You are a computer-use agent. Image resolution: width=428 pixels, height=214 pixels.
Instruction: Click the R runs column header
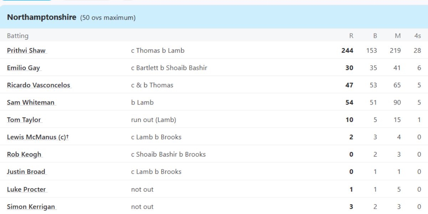351,36
